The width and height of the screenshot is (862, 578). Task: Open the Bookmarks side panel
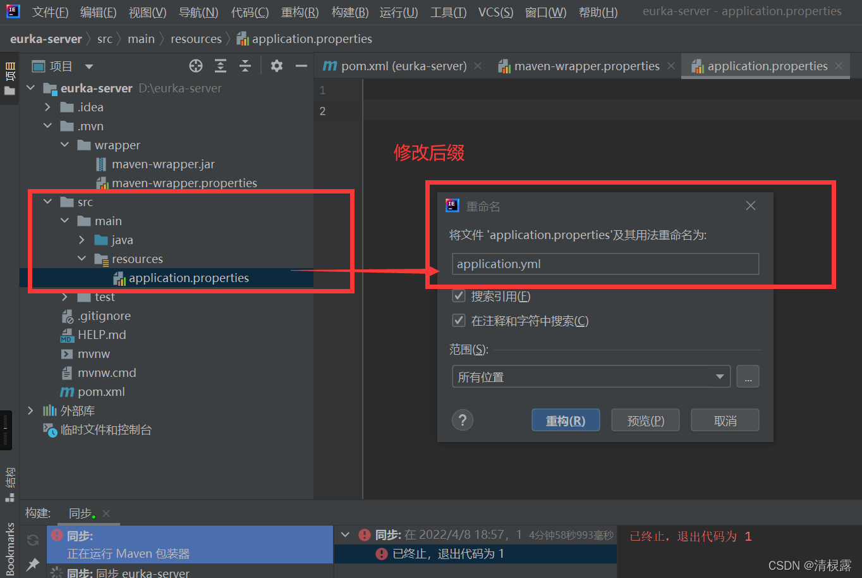9,549
